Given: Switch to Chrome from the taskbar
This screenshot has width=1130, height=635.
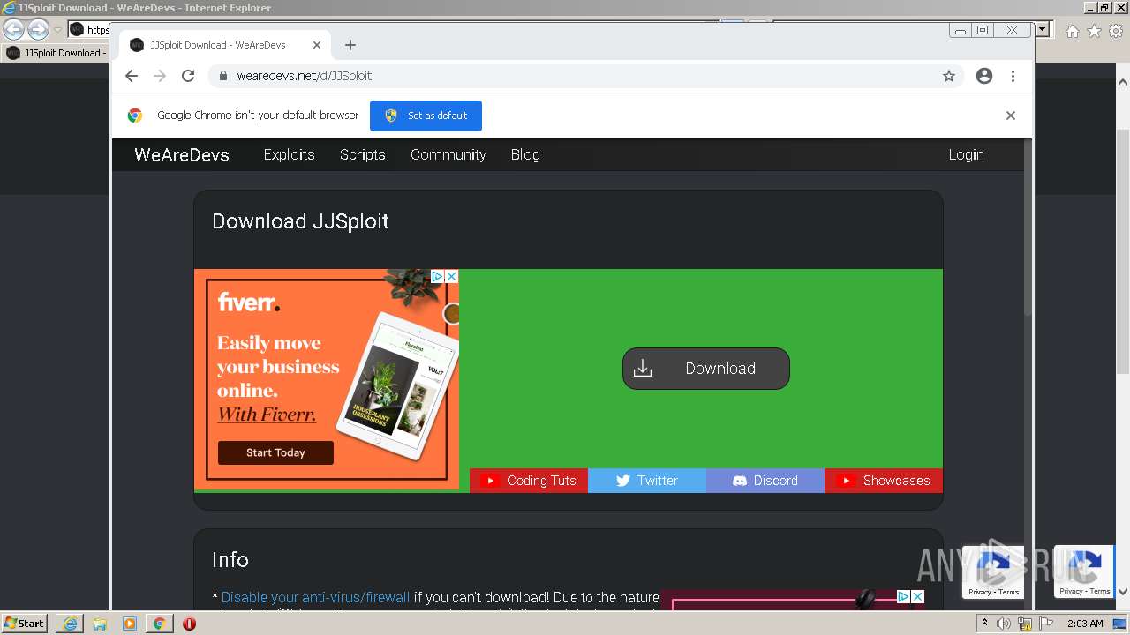Looking at the screenshot, I should pyautogui.click(x=159, y=624).
